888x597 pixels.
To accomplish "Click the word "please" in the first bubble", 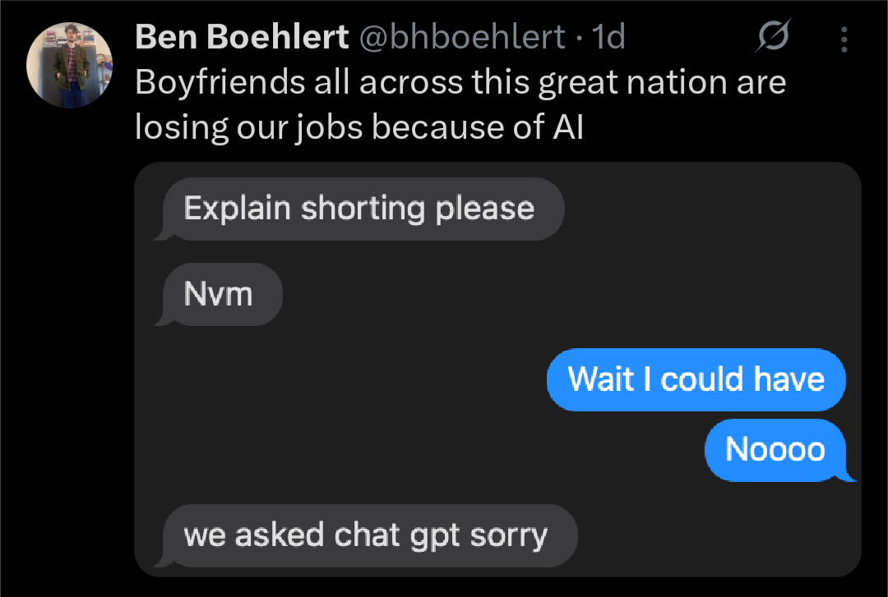I will (484, 209).
